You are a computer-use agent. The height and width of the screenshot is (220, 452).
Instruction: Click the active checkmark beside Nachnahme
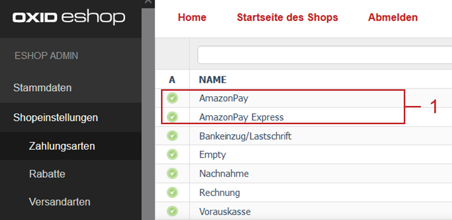[x=172, y=173]
